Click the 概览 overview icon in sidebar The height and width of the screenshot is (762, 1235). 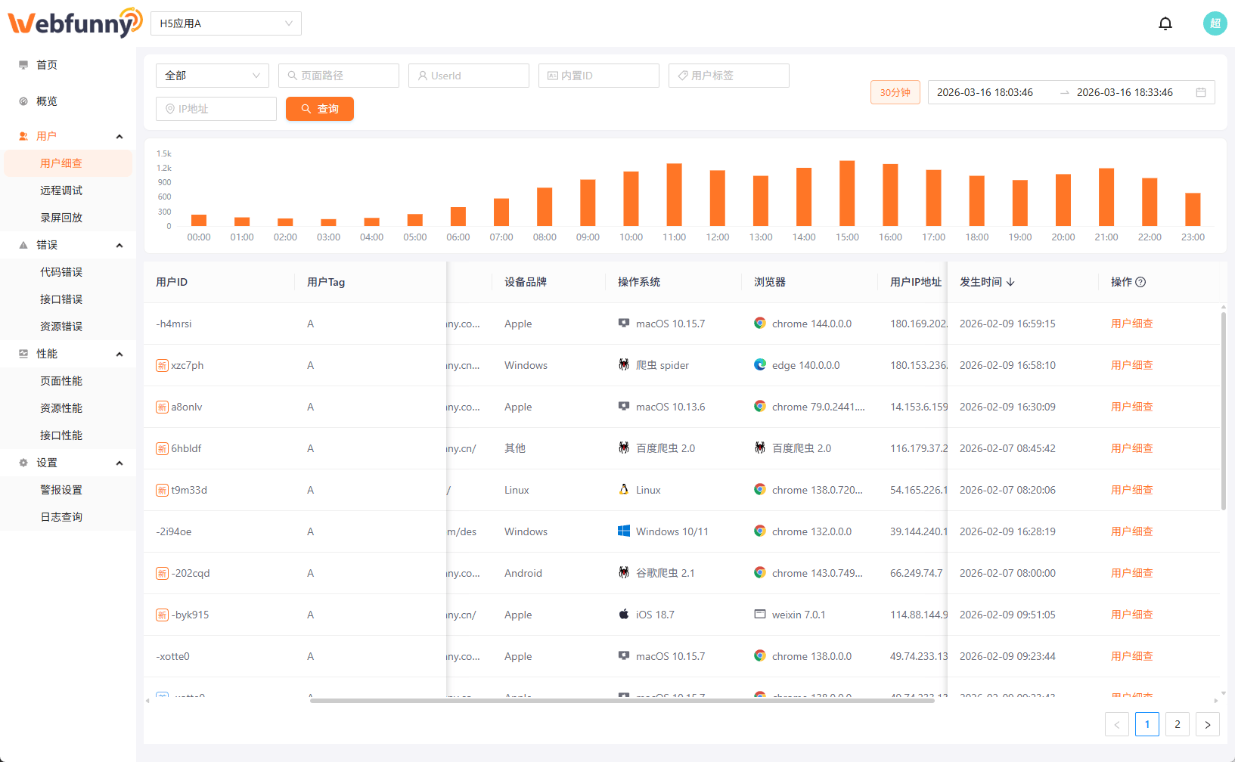pos(23,101)
